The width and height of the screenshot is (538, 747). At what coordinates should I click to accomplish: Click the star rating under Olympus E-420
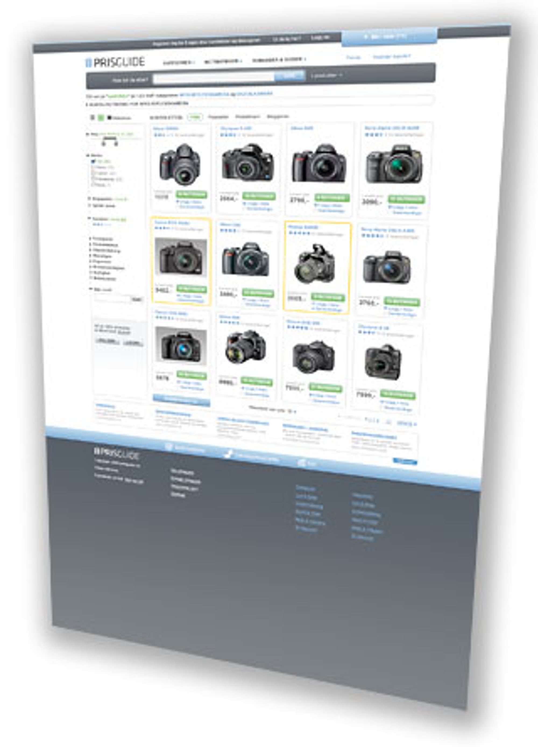[x=228, y=135]
